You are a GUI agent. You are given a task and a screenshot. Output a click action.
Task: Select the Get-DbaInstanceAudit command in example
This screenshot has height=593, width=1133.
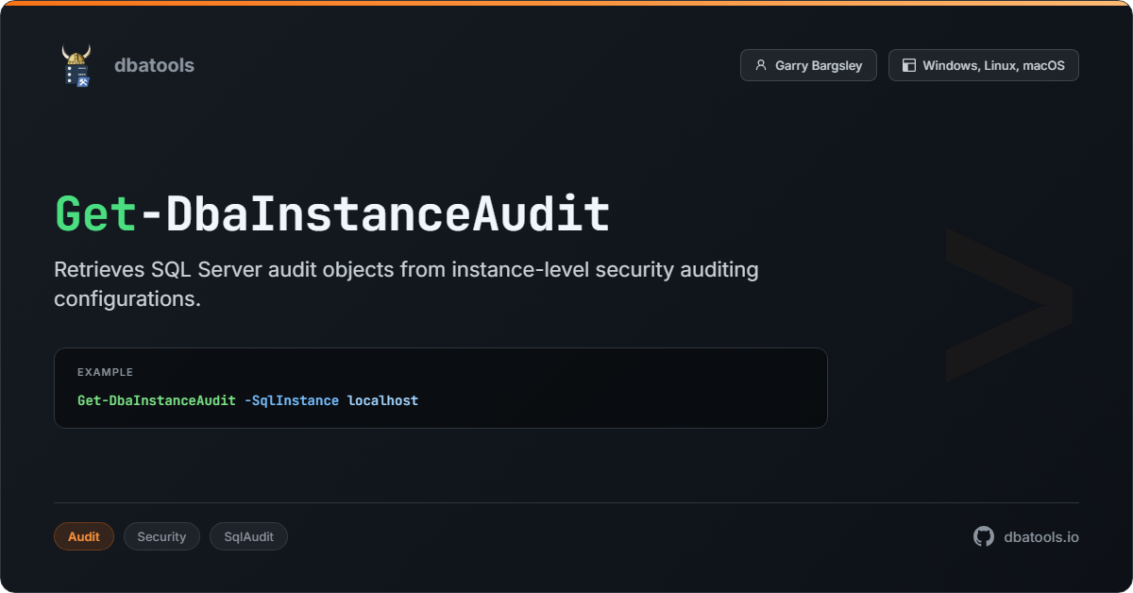click(157, 400)
